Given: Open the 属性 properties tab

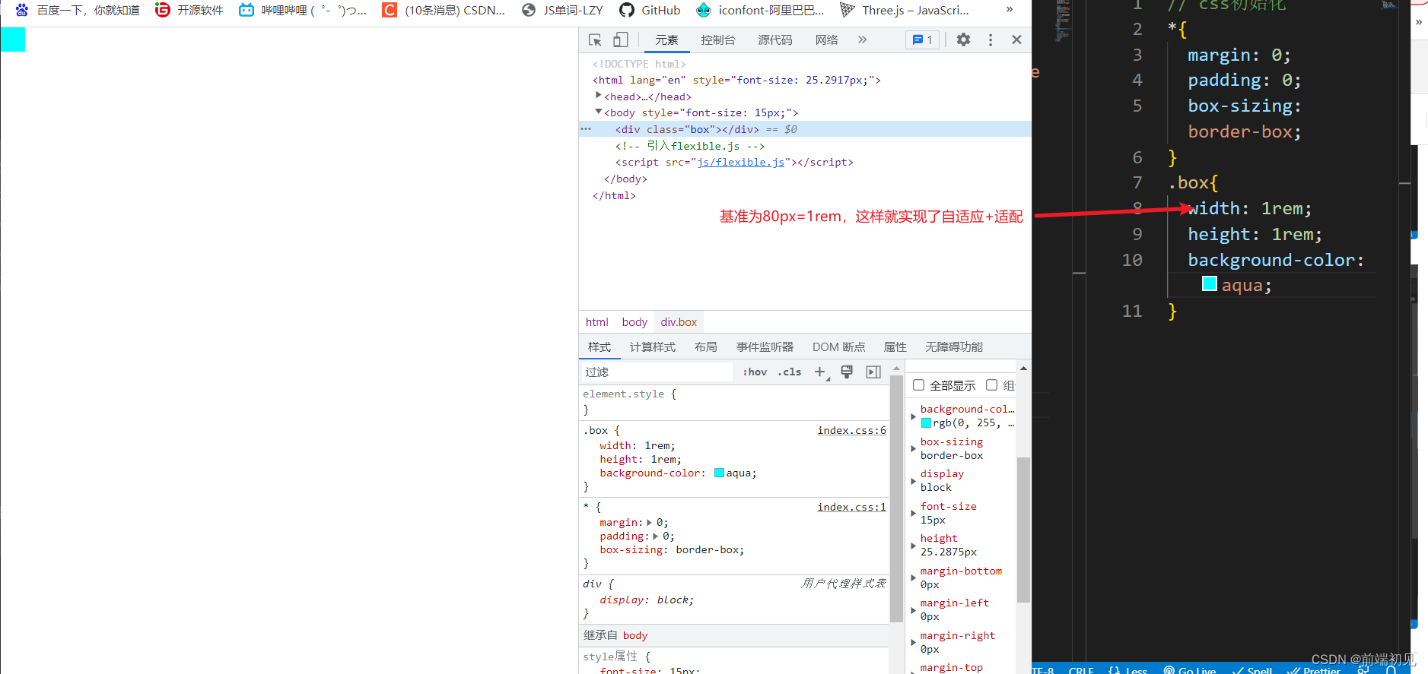Looking at the screenshot, I should point(895,347).
